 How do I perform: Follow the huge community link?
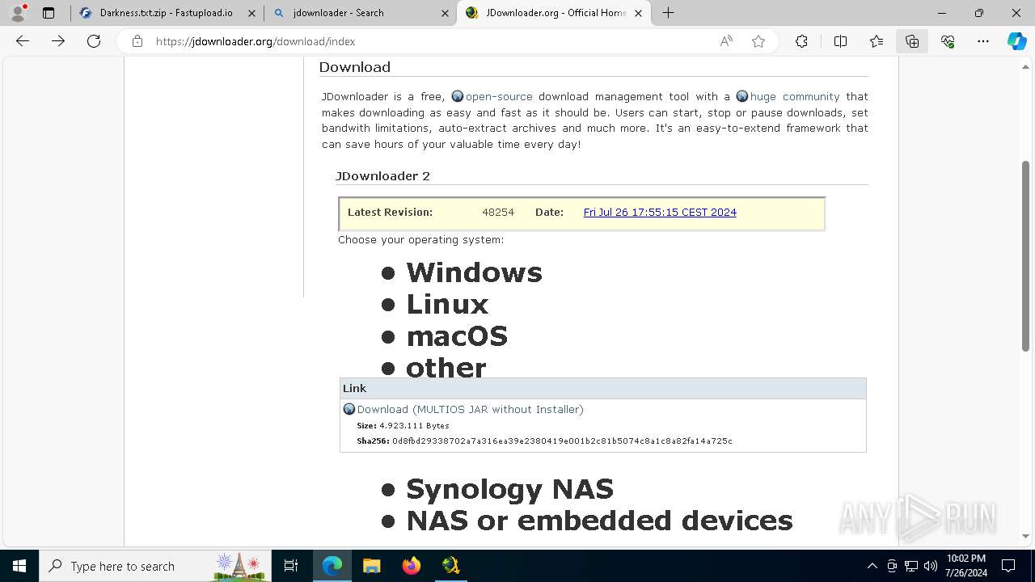click(795, 96)
